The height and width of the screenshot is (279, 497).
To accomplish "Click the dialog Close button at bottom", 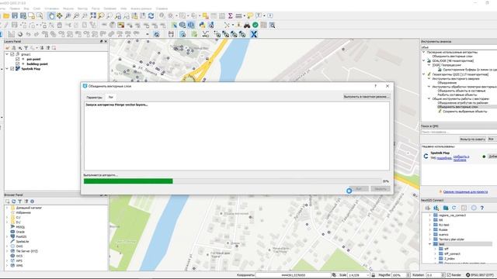I will coord(381,189).
